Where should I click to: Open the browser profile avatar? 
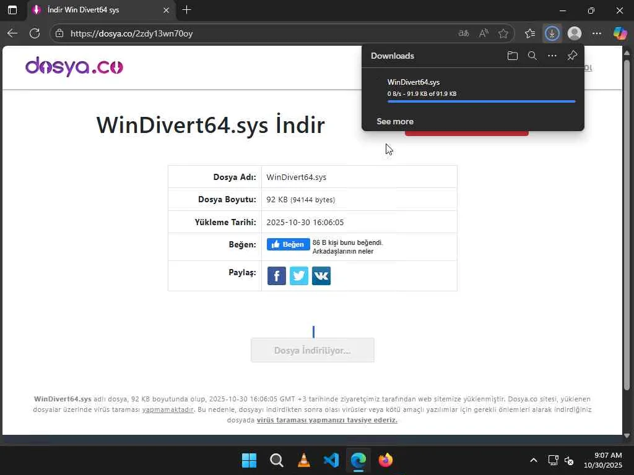click(x=574, y=33)
